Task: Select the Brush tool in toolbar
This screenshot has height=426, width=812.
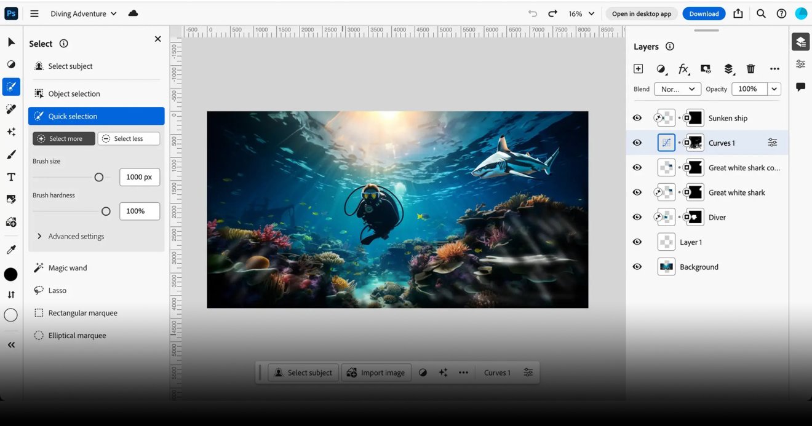Action: (11, 154)
